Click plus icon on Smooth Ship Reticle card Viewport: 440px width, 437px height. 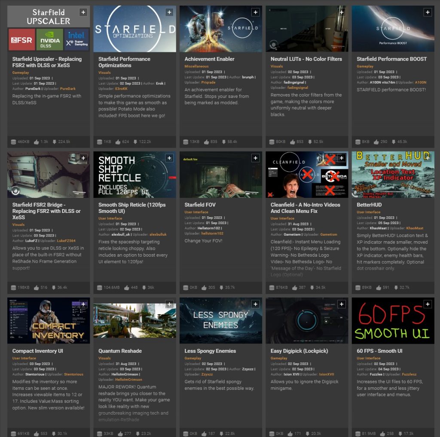[x=169, y=158]
